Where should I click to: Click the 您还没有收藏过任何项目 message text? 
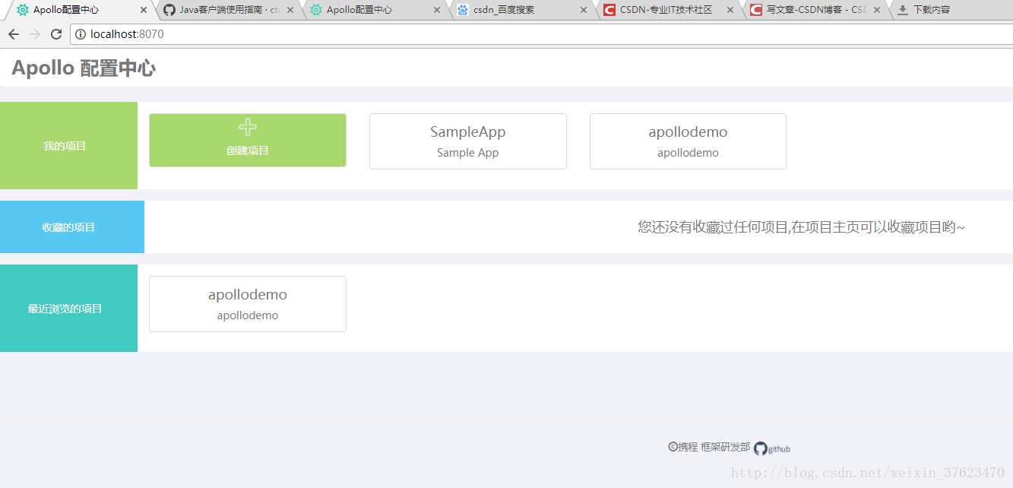[x=802, y=227]
